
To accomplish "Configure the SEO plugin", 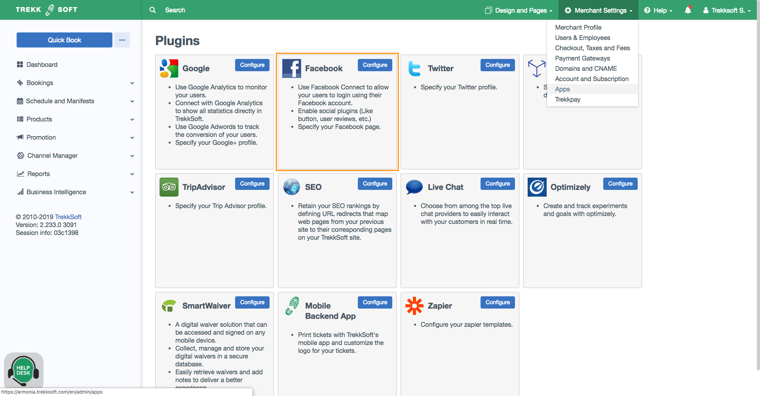I will tap(375, 184).
